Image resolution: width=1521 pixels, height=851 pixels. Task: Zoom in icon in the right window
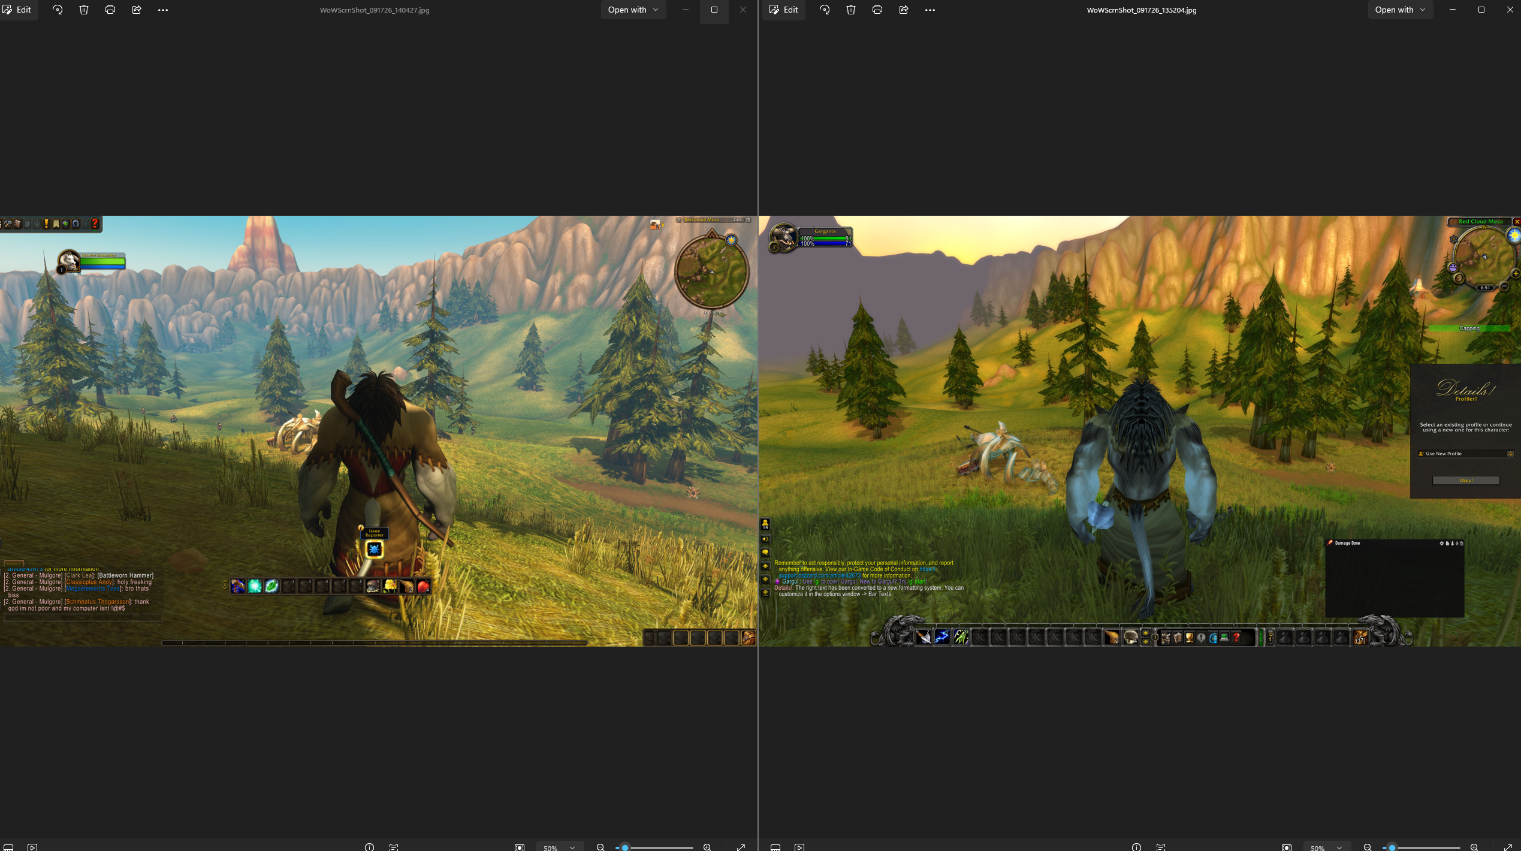(1474, 847)
